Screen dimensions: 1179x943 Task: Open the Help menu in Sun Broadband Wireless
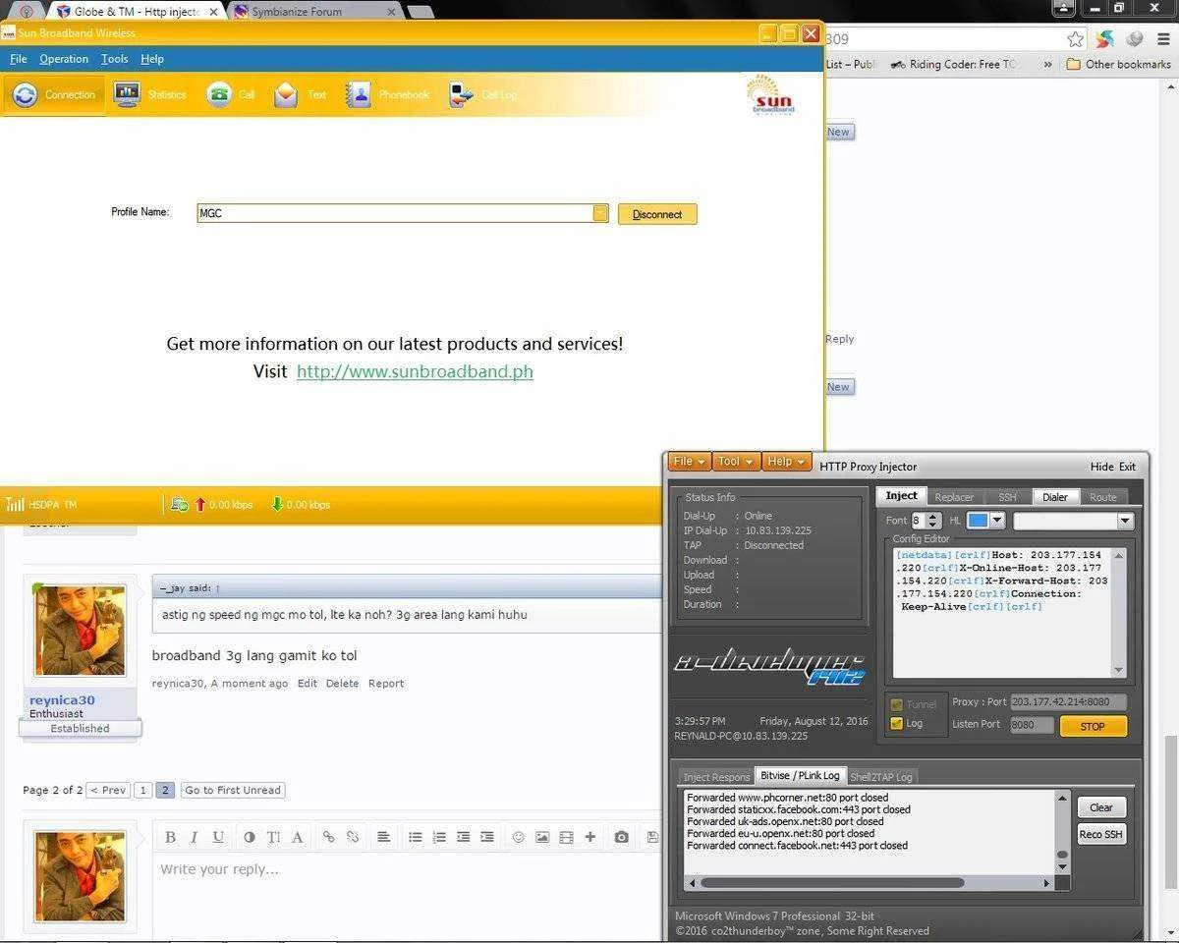(x=152, y=59)
